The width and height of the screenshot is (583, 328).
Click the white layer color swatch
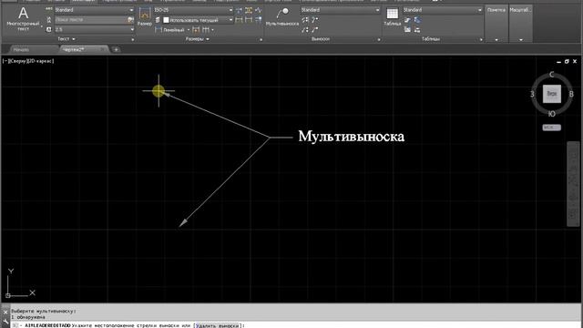point(166,20)
